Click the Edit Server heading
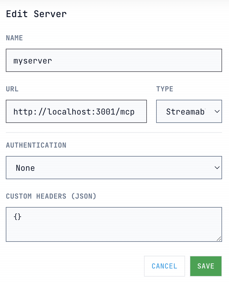The width and height of the screenshot is (229, 283). click(x=36, y=14)
